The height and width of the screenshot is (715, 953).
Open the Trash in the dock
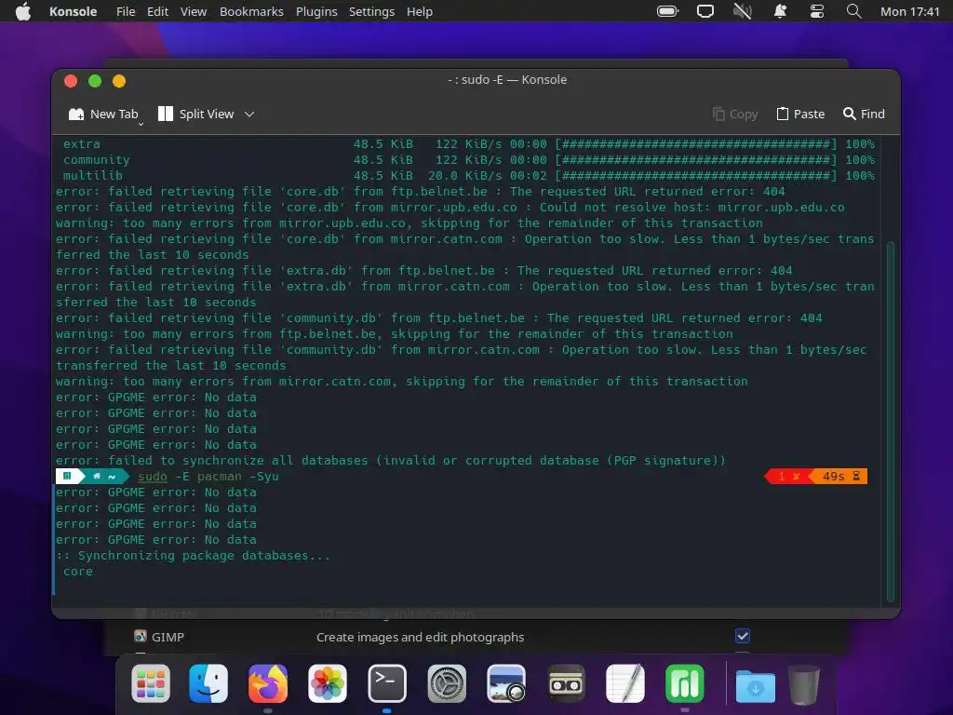click(803, 684)
